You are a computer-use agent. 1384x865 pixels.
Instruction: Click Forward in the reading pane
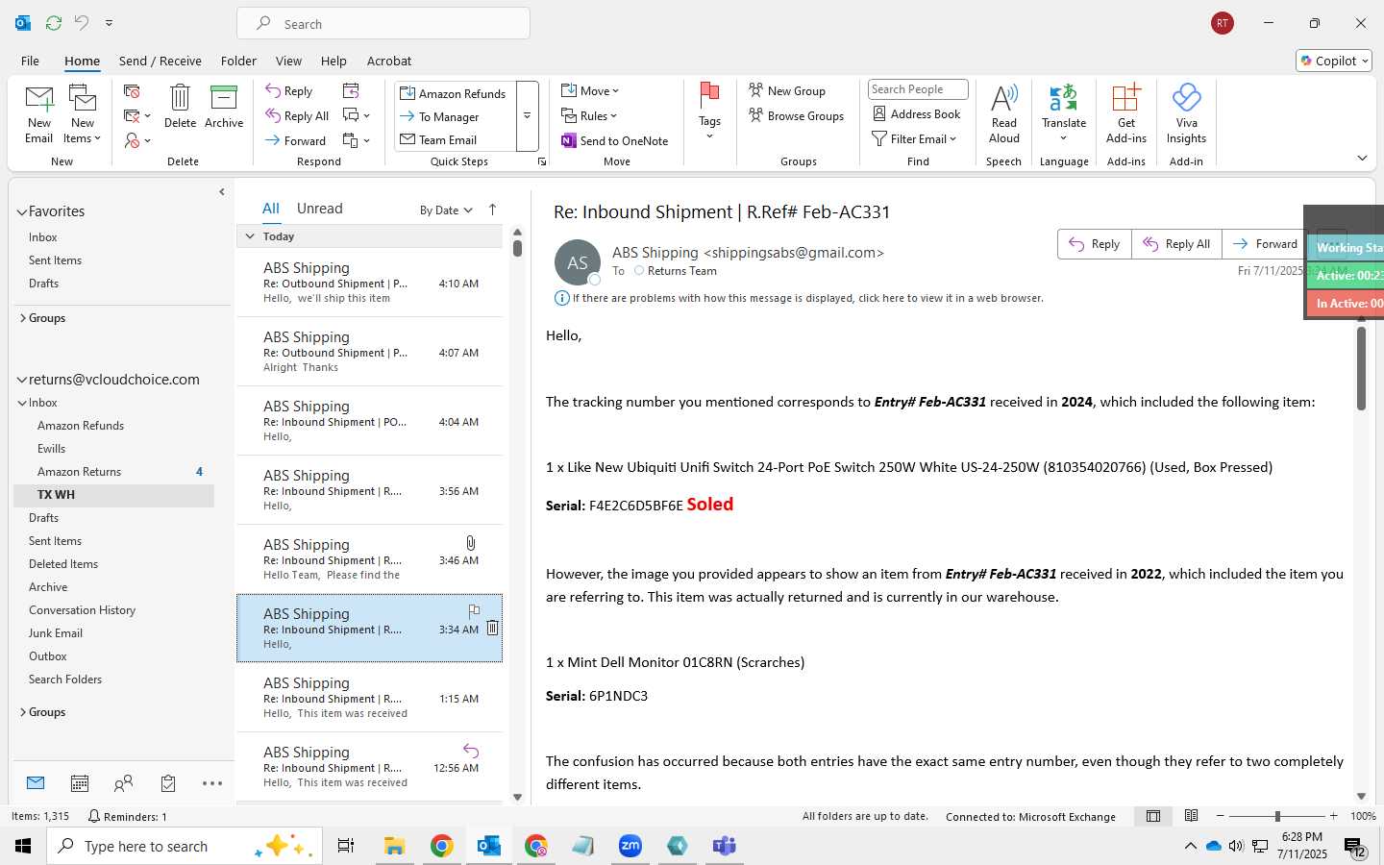[1265, 244]
